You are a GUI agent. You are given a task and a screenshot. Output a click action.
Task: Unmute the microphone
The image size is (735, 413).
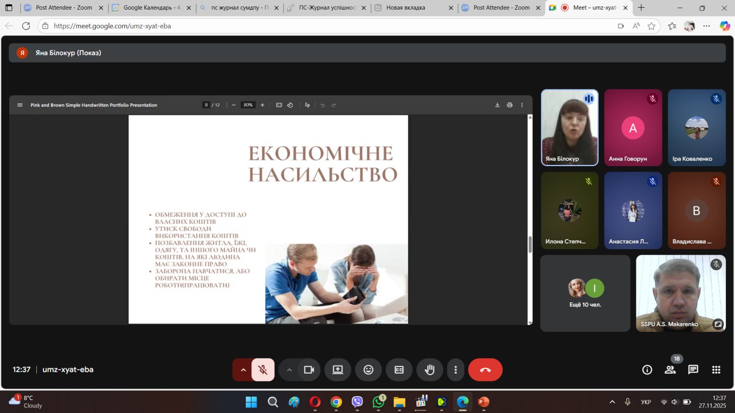tap(263, 370)
